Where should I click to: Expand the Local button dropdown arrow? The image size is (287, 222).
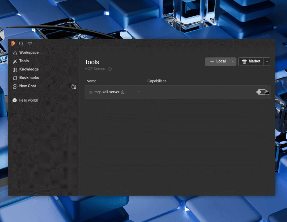(233, 61)
